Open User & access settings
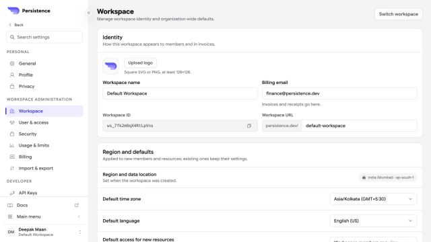Screen dimensions: 431x242 click(44, 122)
